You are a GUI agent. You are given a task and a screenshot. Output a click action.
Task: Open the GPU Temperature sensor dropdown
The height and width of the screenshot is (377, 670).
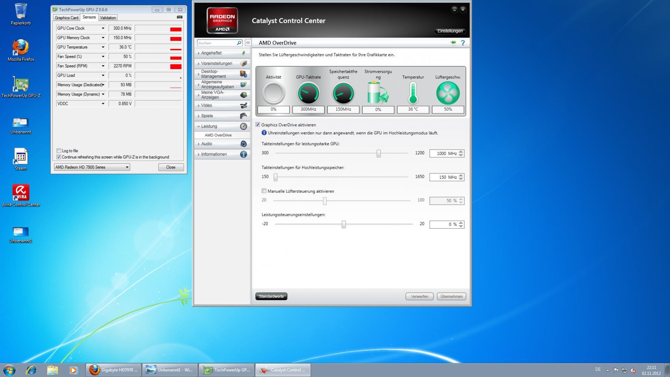pos(103,47)
